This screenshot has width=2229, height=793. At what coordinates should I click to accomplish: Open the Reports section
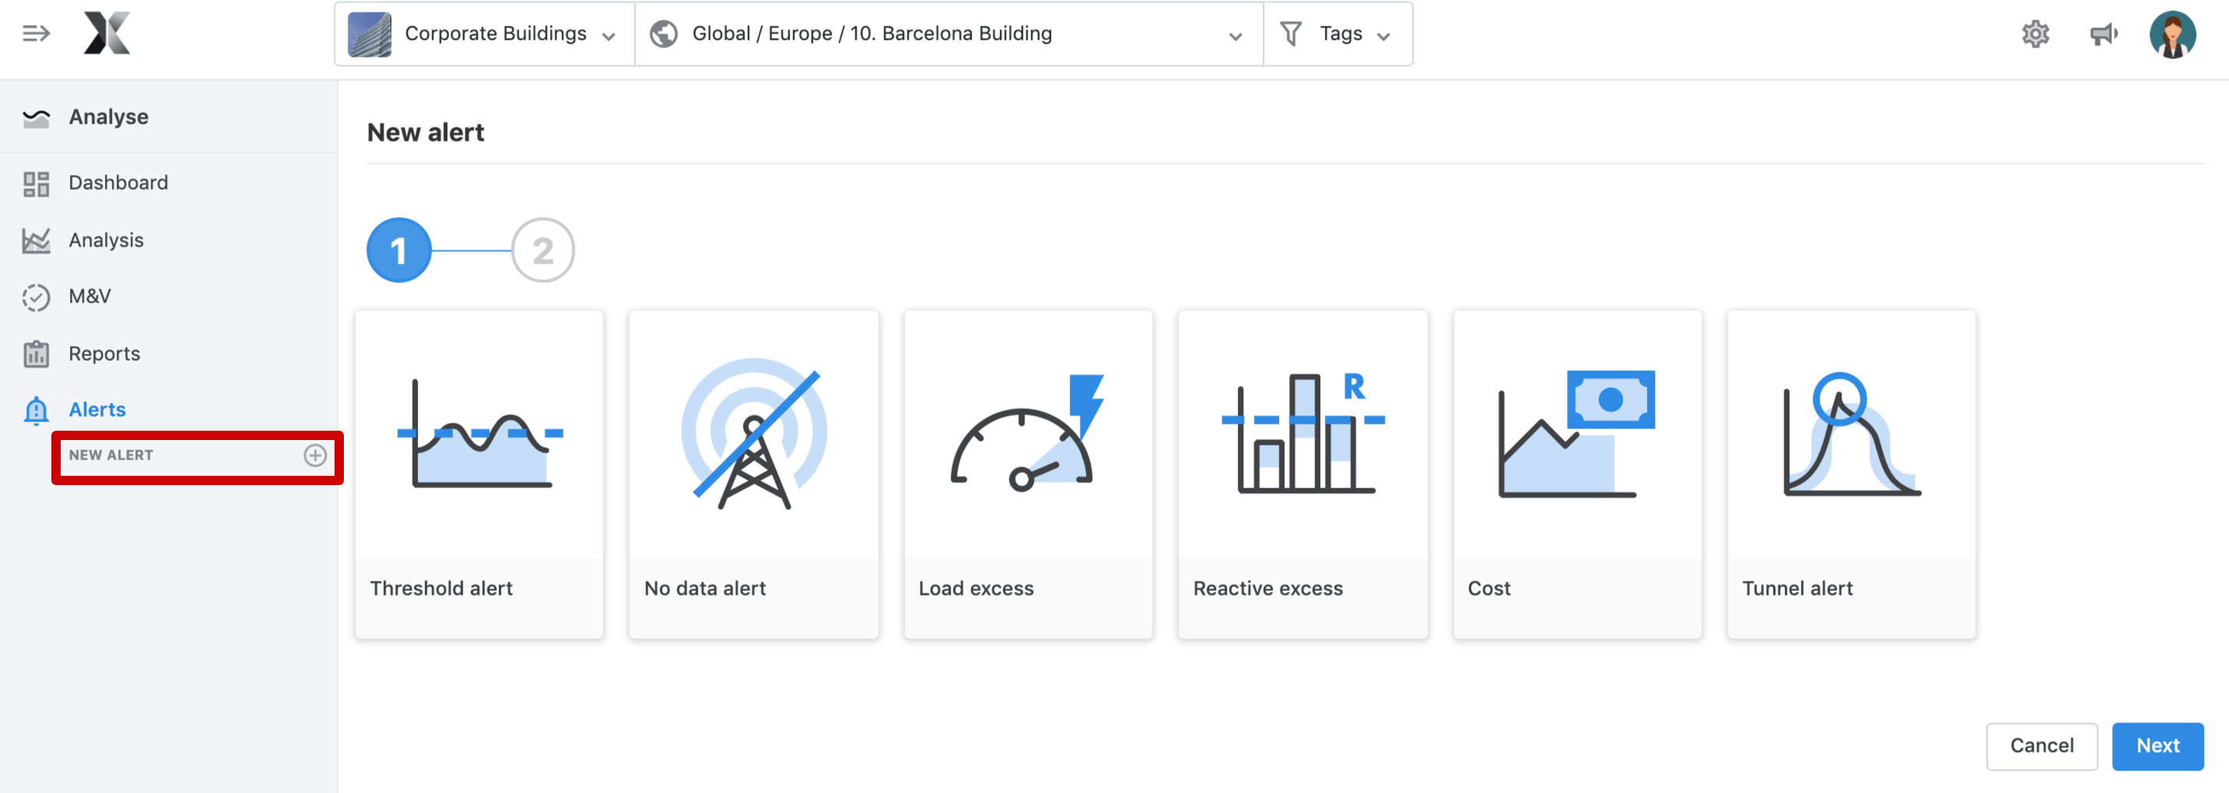tap(36, 354)
